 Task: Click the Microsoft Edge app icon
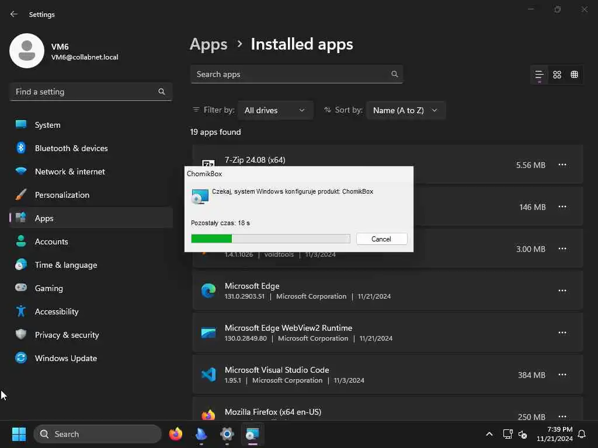(x=208, y=290)
